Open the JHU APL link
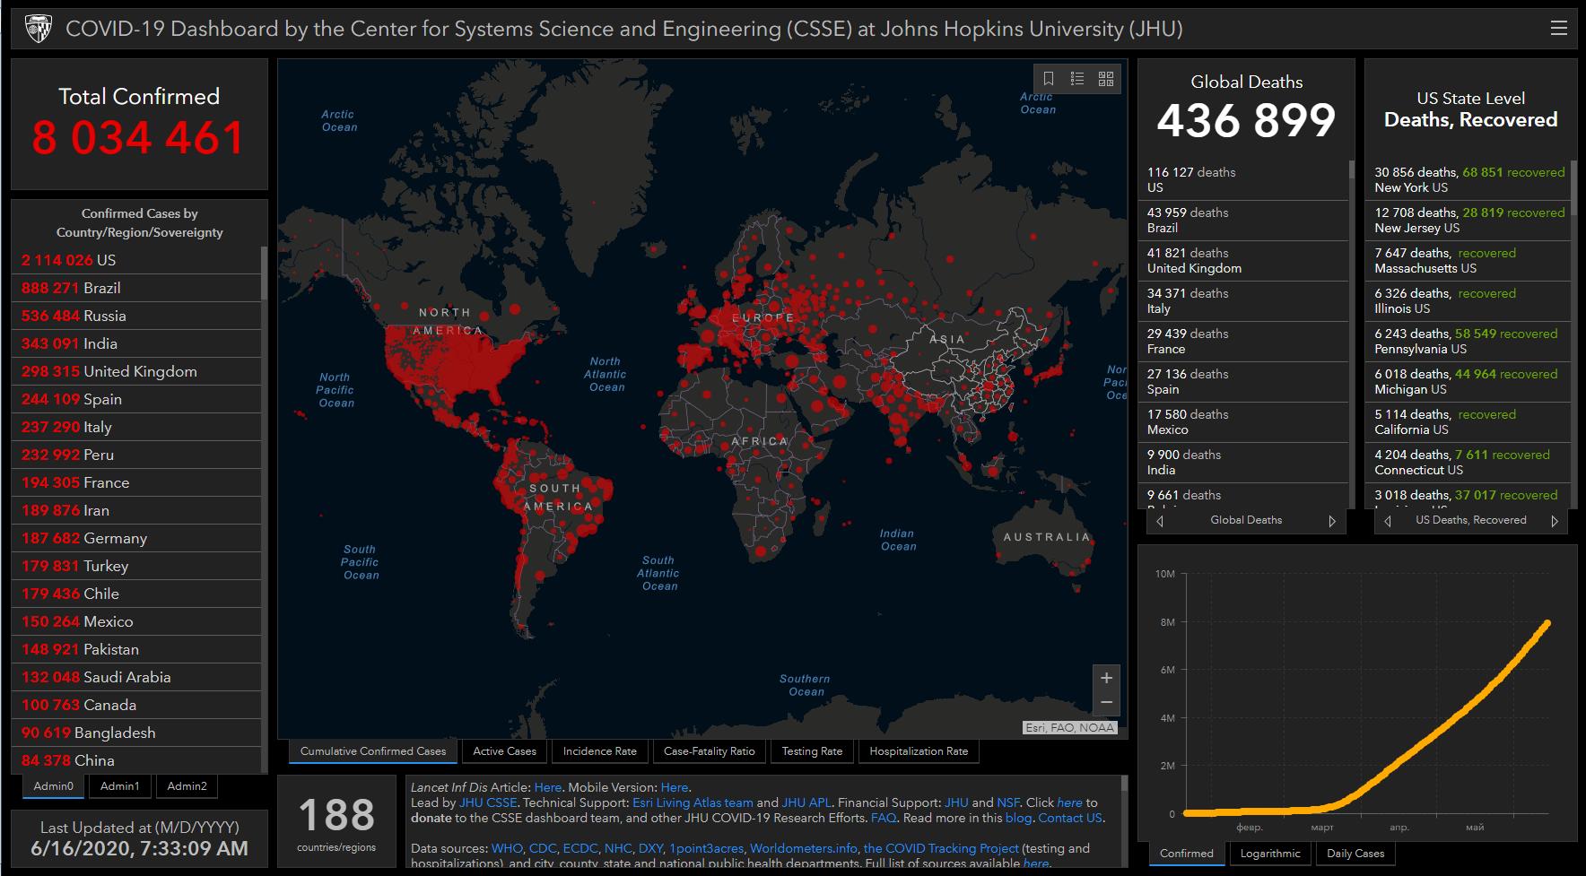Viewport: 1586px width, 876px height. (x=806, y=802)
